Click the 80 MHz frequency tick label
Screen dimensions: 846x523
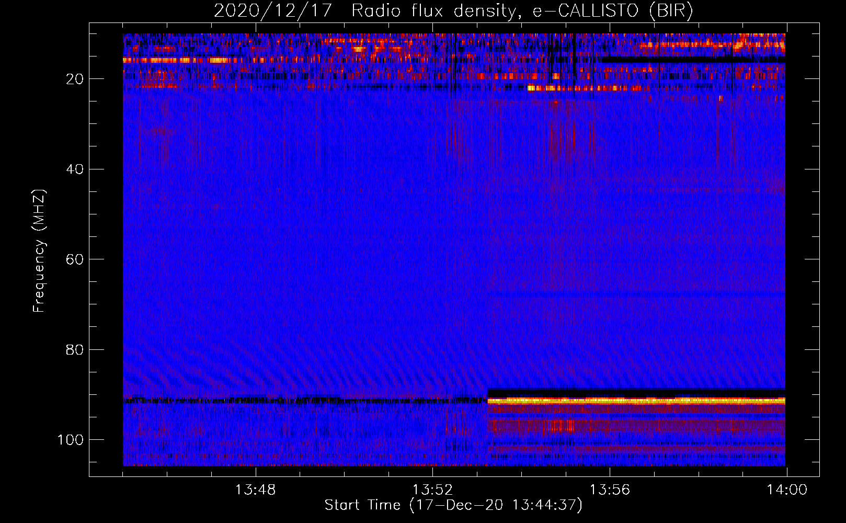[75, 349]
